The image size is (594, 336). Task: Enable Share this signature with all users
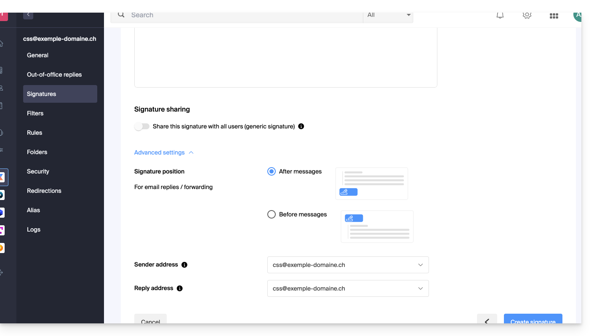pyautogui.click(x=142, y=126)
